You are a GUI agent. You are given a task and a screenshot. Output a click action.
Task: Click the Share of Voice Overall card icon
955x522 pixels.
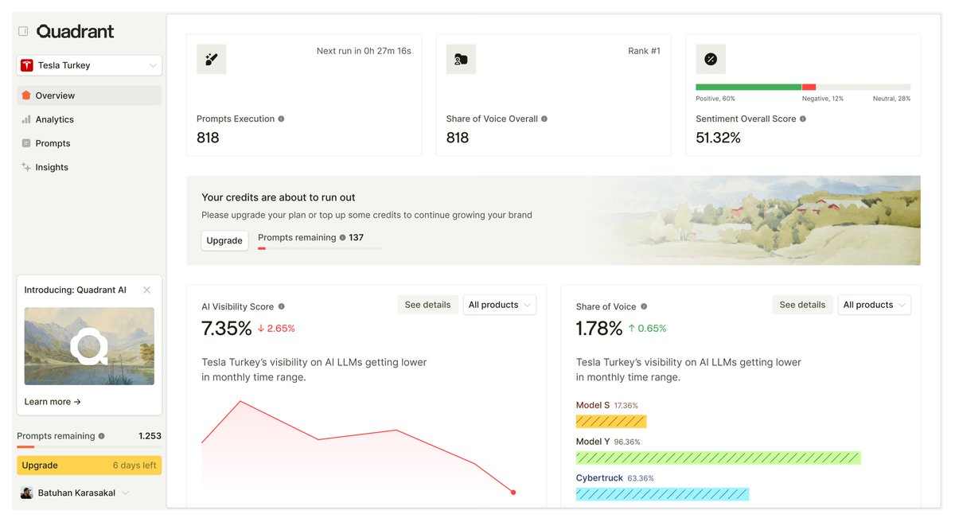(x=461, y=60)
